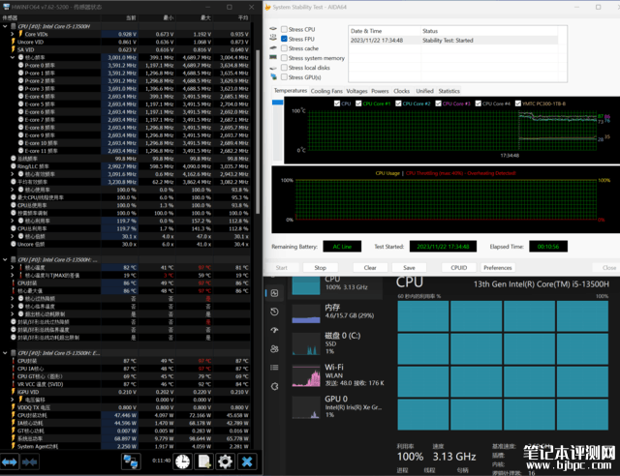620x476 pixels.
Task: Click the lightning icon beside SA VID
Action: [x=13, y=49]
